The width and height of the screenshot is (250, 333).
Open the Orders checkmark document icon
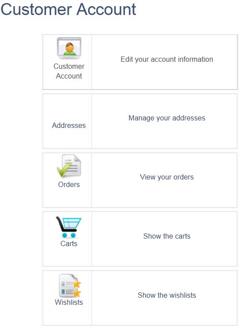coord(69,166)
